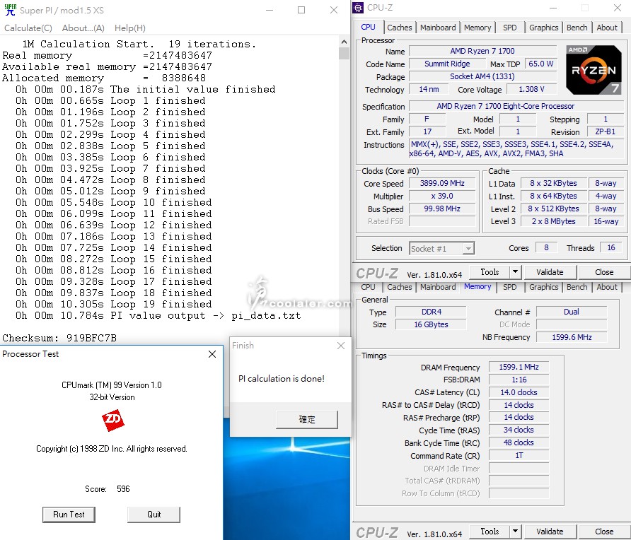
Task: Open the Calculate(C) menu in Super PI
Action: [28, 28]
